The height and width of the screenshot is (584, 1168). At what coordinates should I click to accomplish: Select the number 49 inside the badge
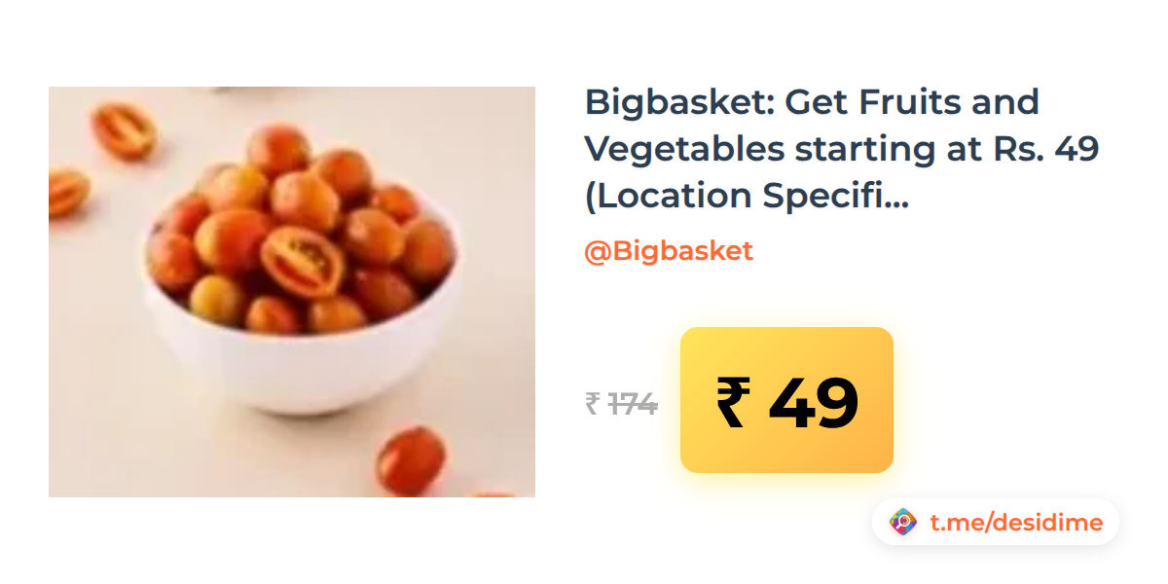click(814, 402)
